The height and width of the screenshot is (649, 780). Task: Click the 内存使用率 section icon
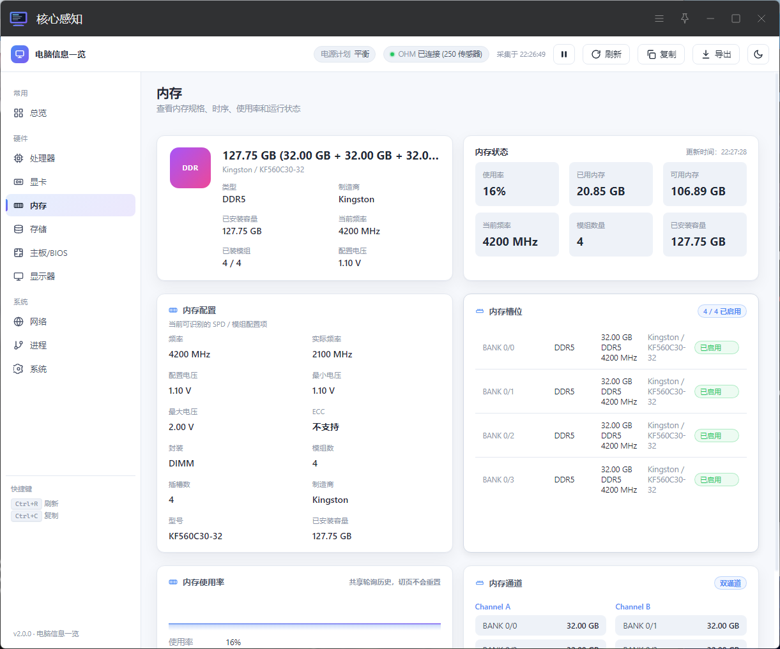[173, 582]
